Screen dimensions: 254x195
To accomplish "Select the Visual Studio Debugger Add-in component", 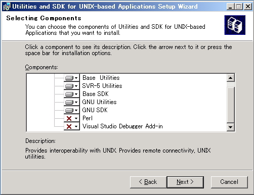I will tap(122, 126).
